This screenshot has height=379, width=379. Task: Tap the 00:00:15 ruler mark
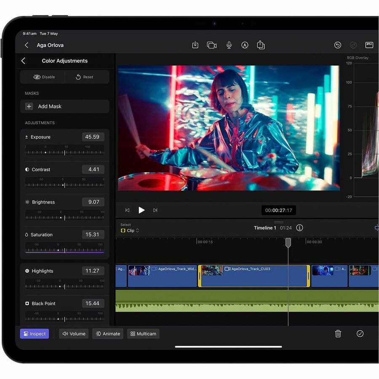(205, 242)
